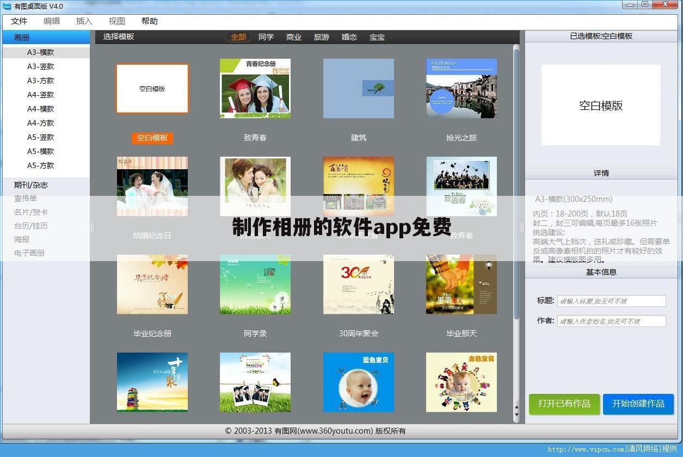683x457 pixels.
Task: Select the 毕业纪念册 template thumbnail
Action: pyautogui.click(x=152, y=284)
